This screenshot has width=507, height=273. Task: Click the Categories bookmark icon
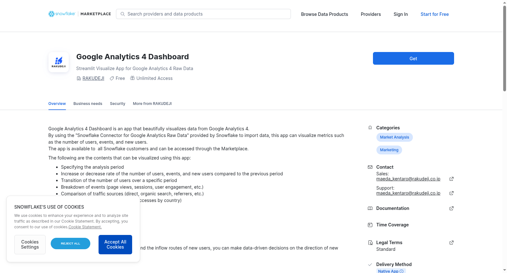(x=370, y=128)
